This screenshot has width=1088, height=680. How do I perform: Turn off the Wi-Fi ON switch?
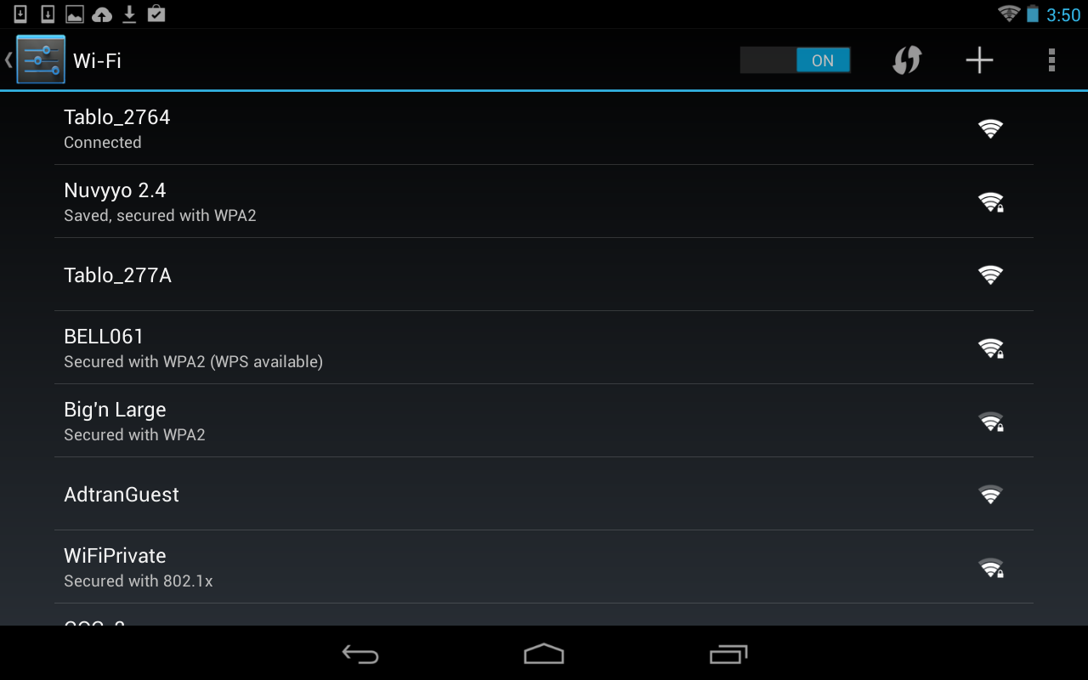[796, 60]
